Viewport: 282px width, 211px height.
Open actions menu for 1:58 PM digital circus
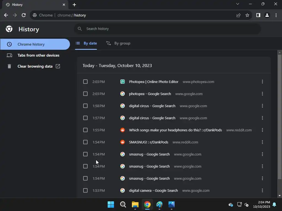[x=262, y=106]
